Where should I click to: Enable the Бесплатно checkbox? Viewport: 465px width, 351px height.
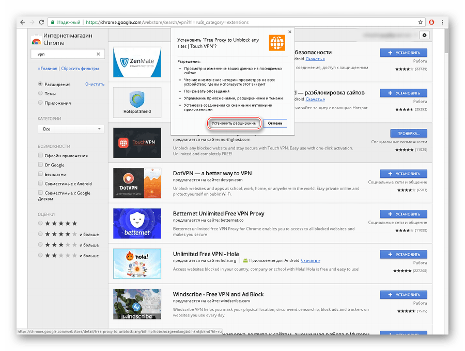point(40,174)
